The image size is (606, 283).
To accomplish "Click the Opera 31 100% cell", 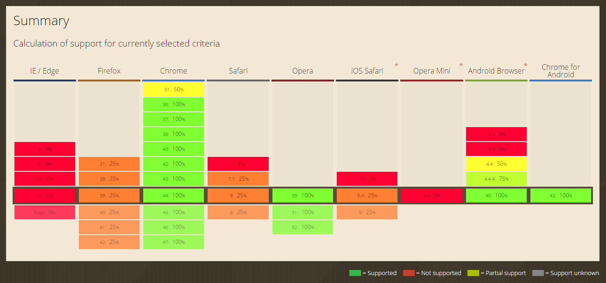I will pyautogui.click(x=302, y=212).
